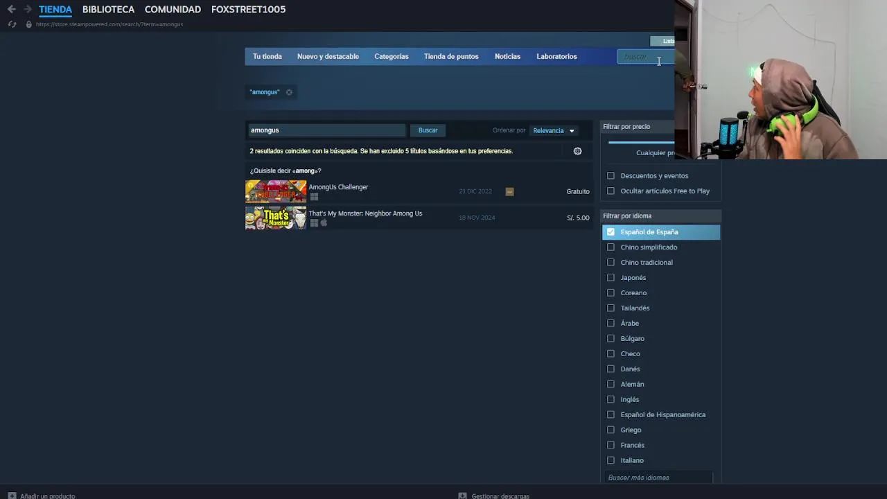This screenshot has width=887, height=499.
Task: Open the Relevancia sort dropdown
Action: [x=554, y=130]
